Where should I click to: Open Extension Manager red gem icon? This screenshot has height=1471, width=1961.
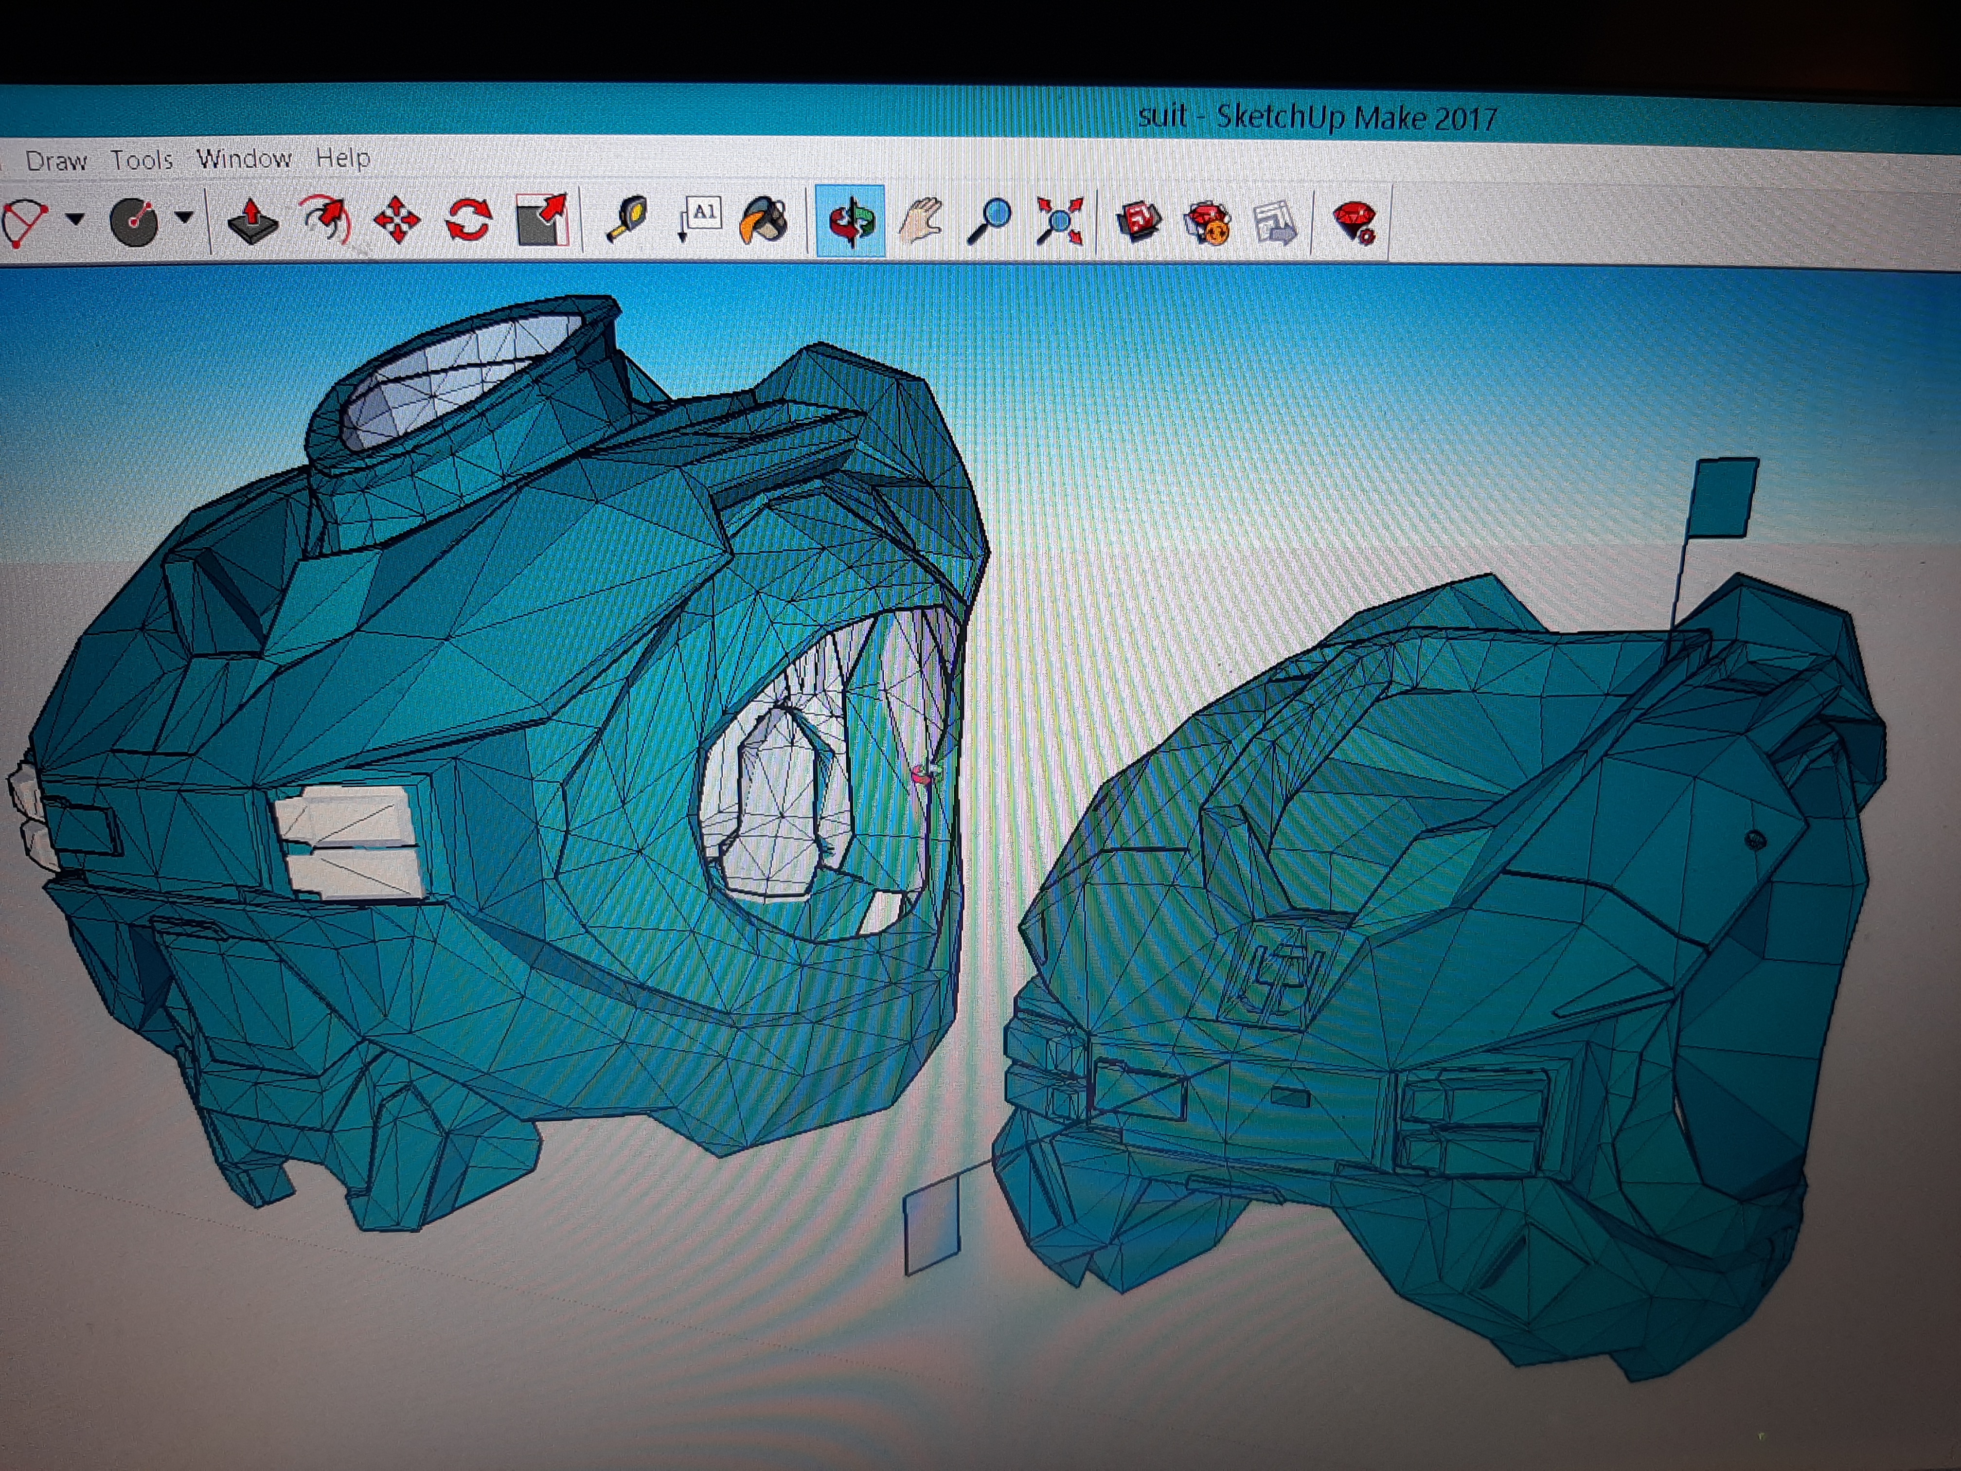[1354, 222]
